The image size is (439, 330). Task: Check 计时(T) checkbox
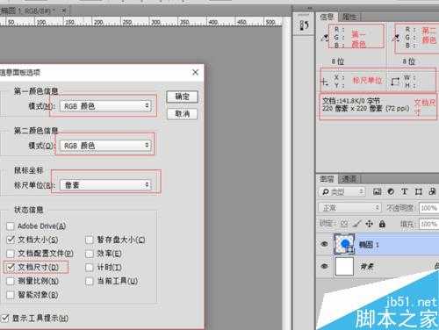[89, 268]
